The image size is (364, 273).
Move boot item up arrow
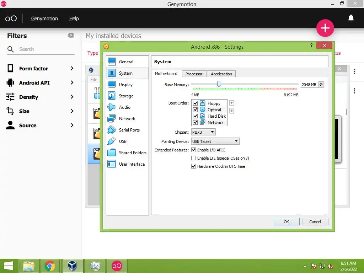click(231, 103)
